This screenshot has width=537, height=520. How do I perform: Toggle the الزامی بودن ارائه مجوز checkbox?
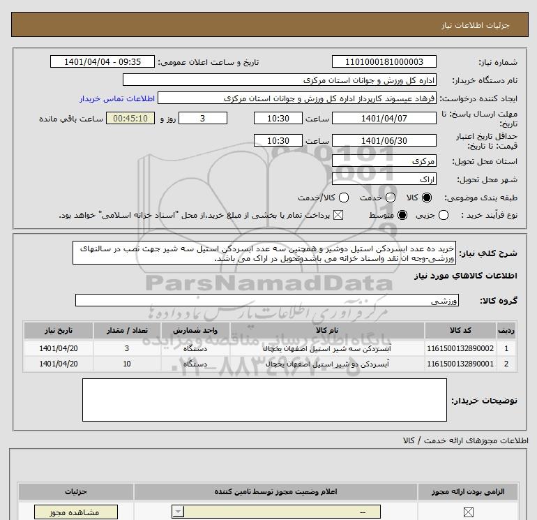[468, 512]
